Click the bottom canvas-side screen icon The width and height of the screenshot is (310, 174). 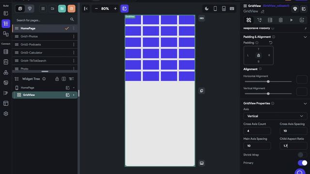[x=201, y=163]
